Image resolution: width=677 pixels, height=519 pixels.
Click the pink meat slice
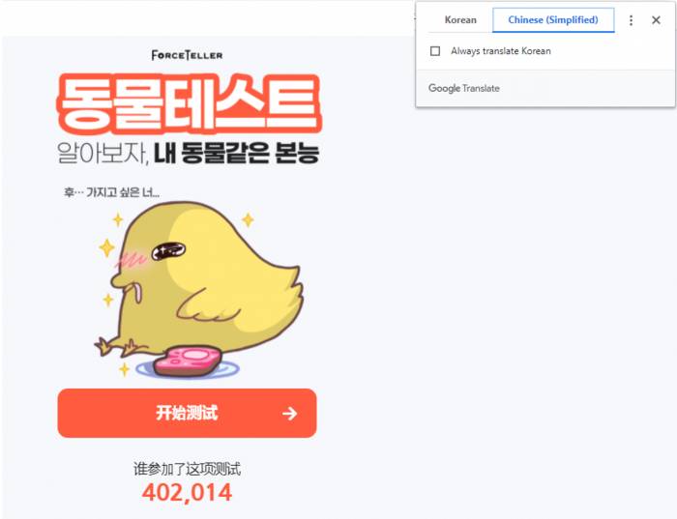tap(188, 360)
